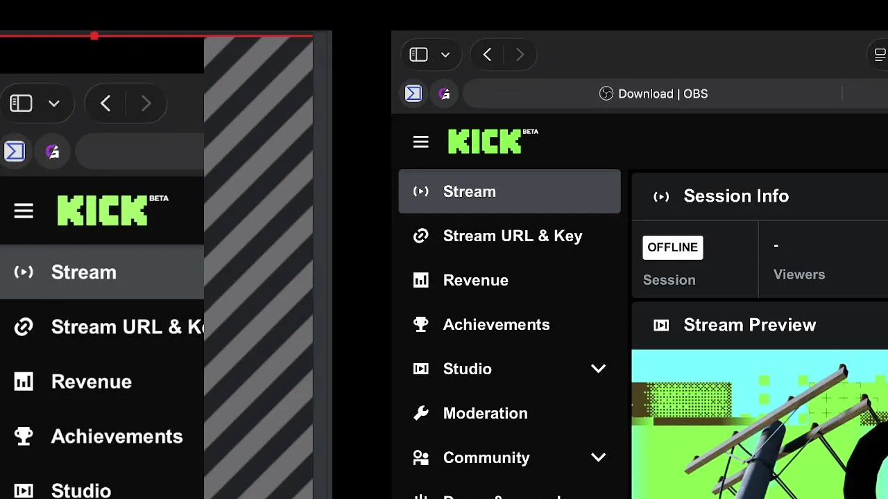Click the blue terminal extension icon, right browser

click(x=413, y=93)
